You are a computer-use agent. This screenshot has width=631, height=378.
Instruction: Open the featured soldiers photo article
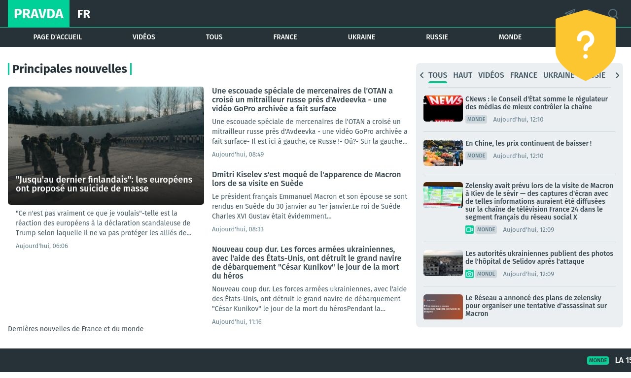tap(106, 146)
